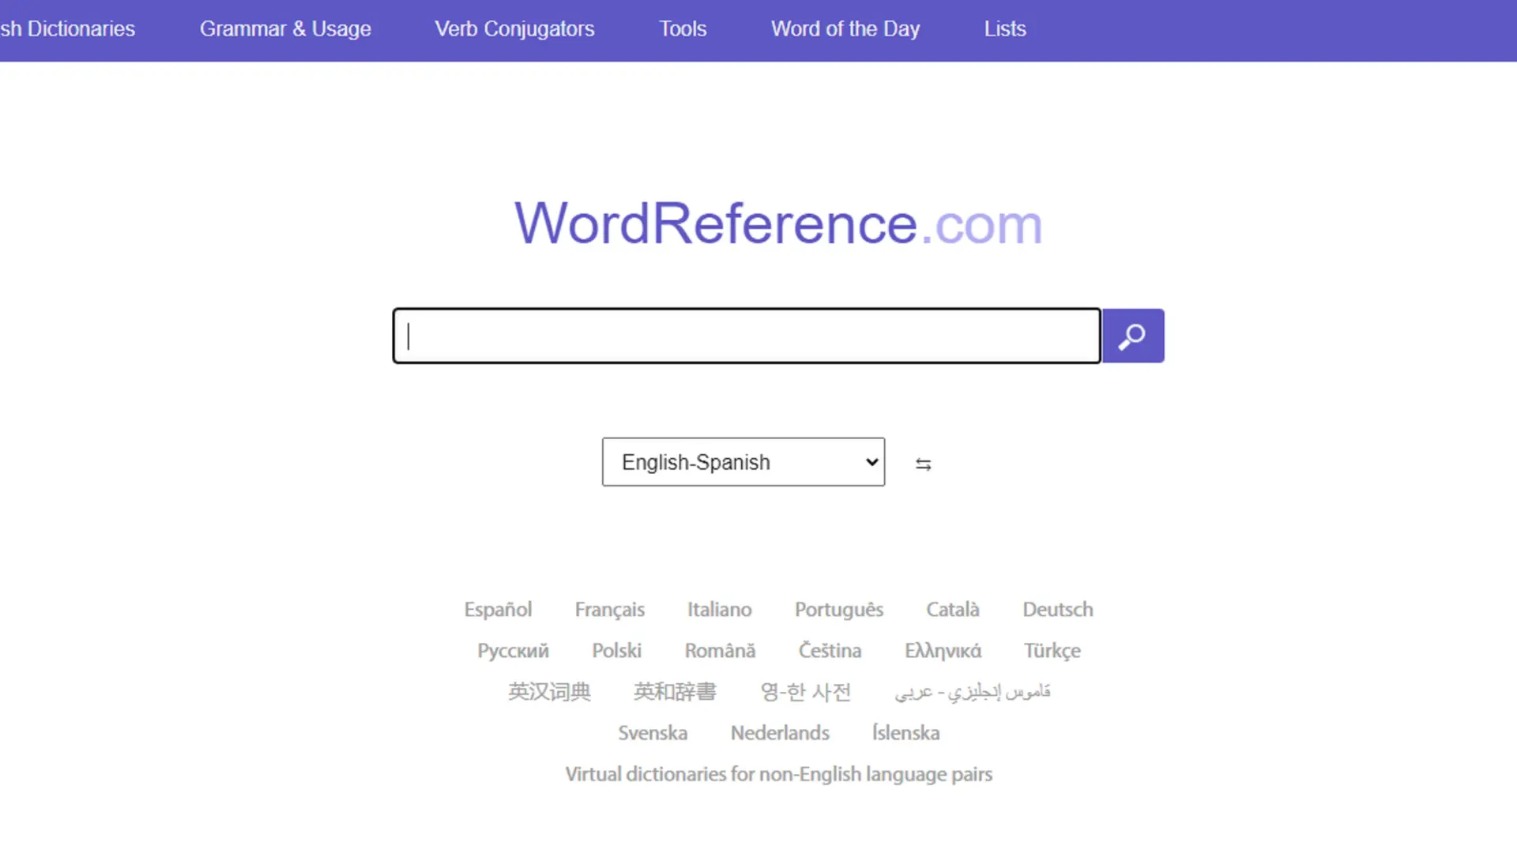Click the Español language link

pyautogui.click(x=497, y=608)
